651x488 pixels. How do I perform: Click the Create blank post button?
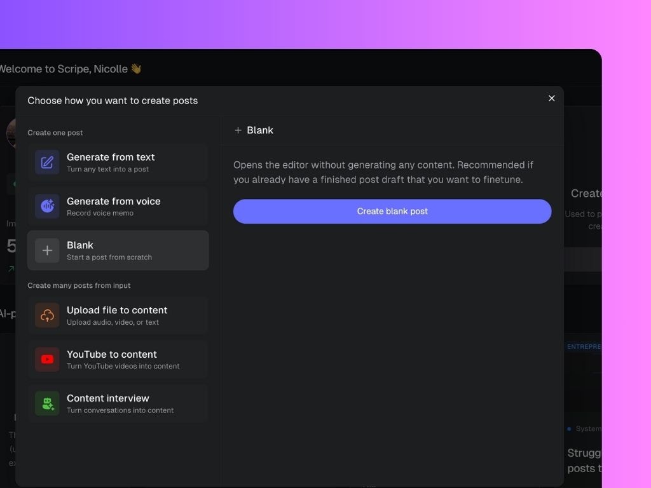click(392, 211)
